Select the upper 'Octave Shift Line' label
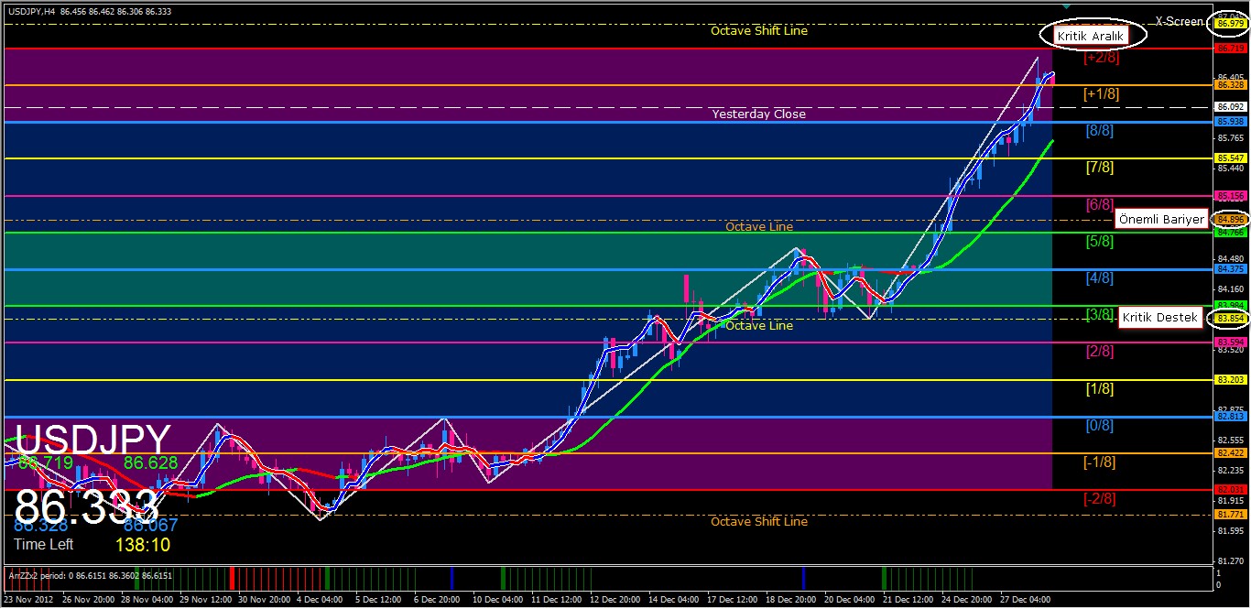The image size is (1251, 609). pos(758,30)
